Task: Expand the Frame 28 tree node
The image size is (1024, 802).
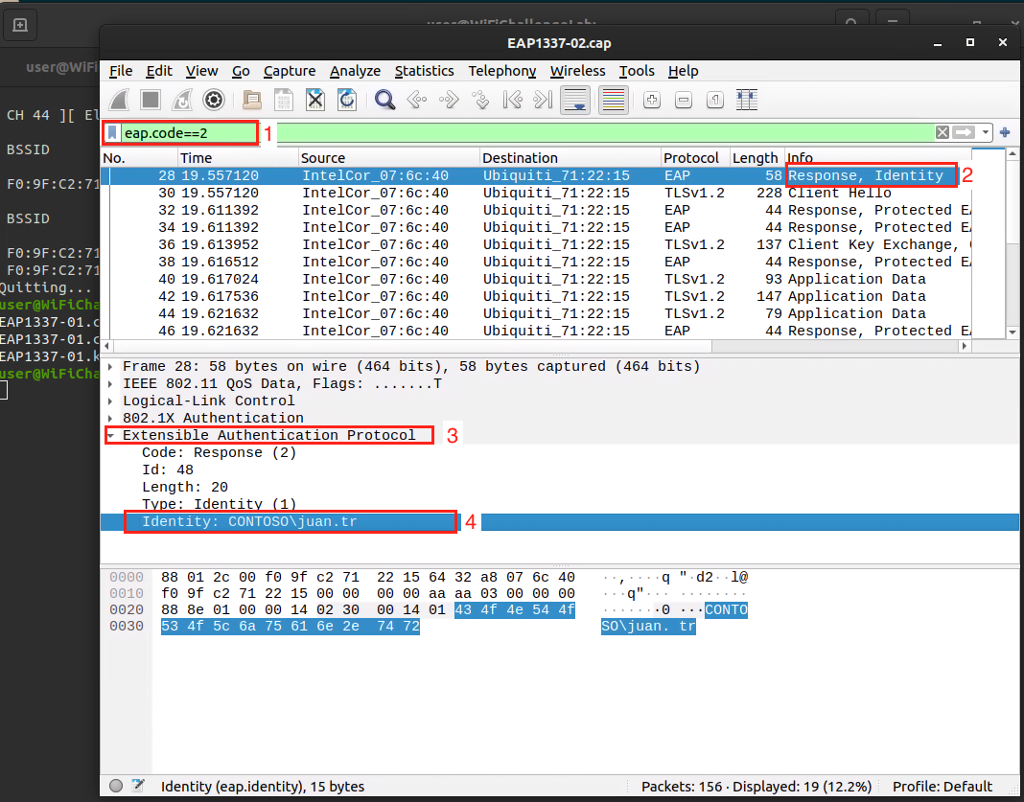Action: tap(111, 366)
